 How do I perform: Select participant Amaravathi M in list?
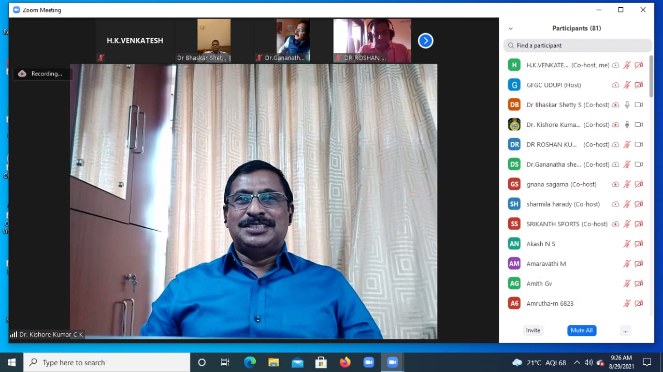(546, 264)
